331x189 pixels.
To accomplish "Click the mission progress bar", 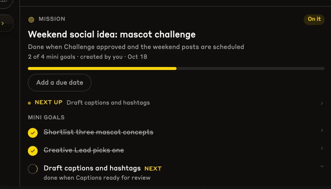I will (x=176, y=69).
